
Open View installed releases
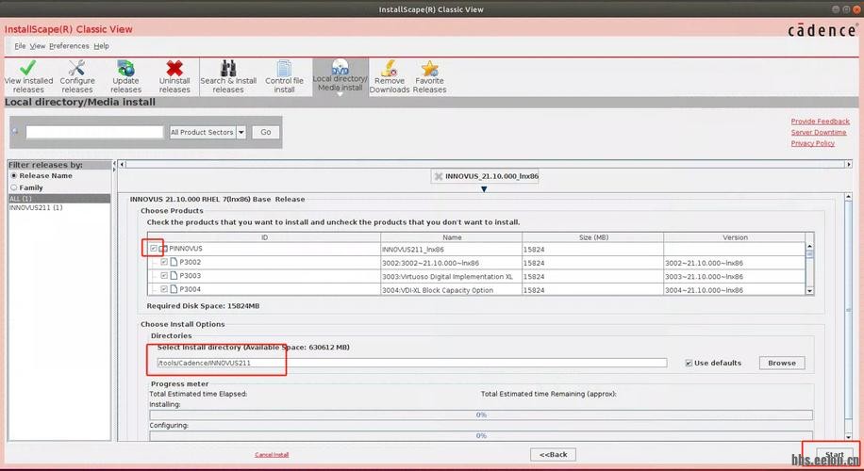pyautogui.click(x=28, y=76)
